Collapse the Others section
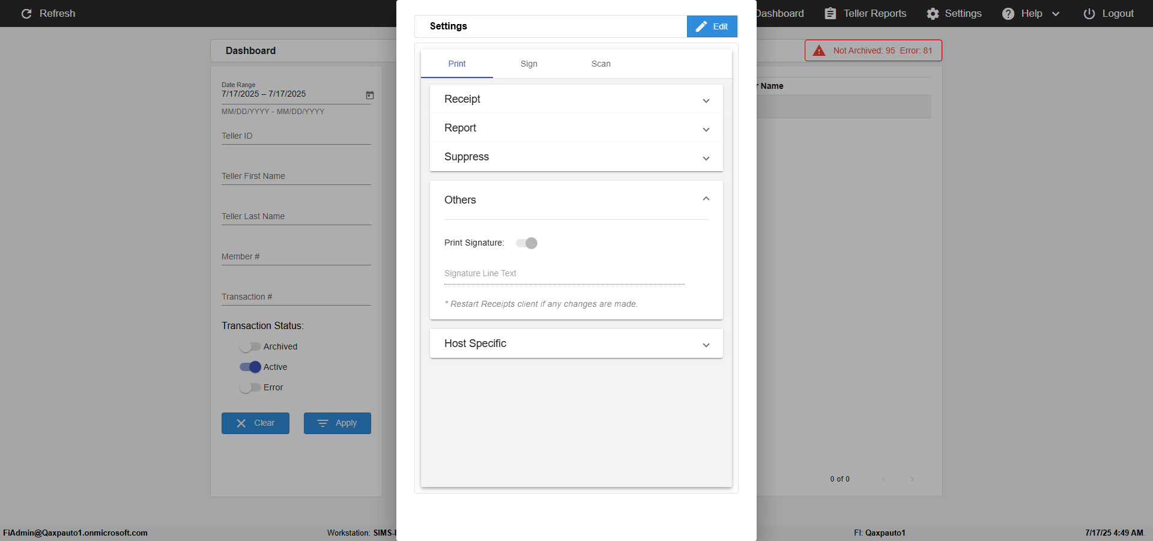This screenshot has height=541, width=1153. point(576,200)
